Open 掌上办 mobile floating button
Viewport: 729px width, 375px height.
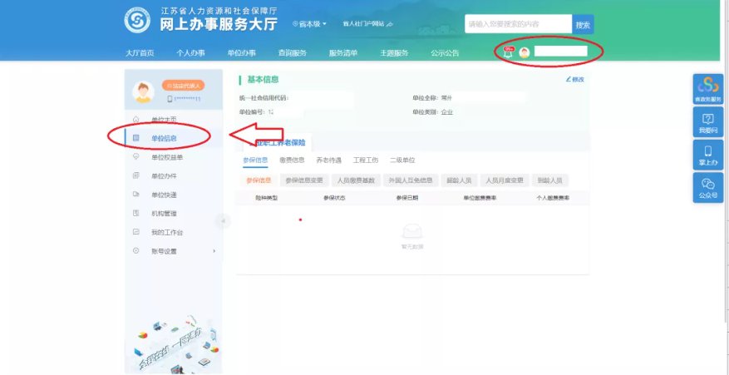point(708,155)
